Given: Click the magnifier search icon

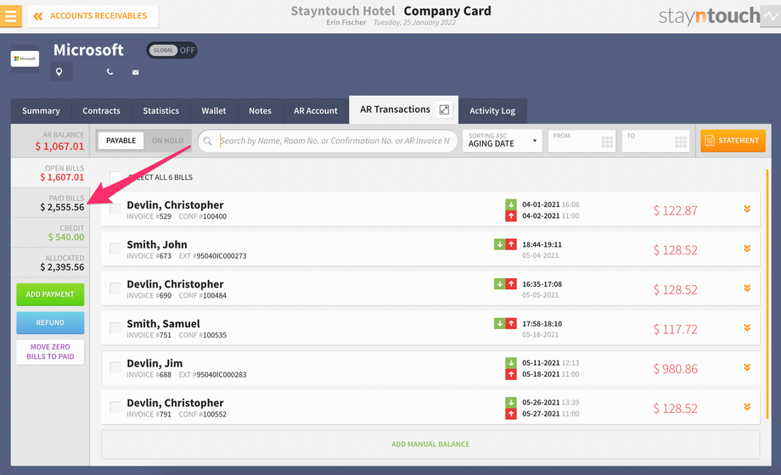Looking at the screenshot, I should point(208,141).
